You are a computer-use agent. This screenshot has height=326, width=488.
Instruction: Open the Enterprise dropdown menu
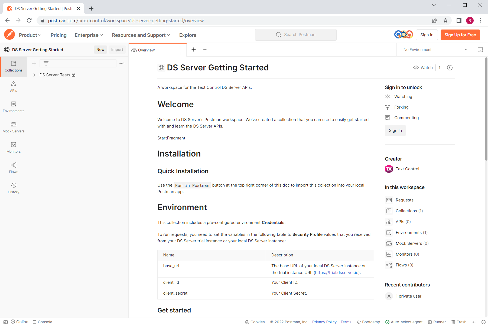click(89, 35)
